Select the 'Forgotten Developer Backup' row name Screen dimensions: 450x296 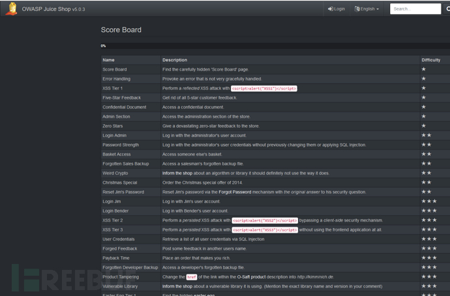(130, 267)
